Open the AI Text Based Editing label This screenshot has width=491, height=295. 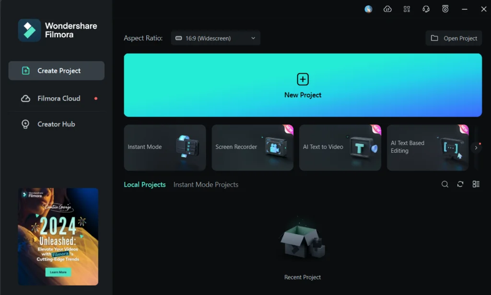coord(408,147)
